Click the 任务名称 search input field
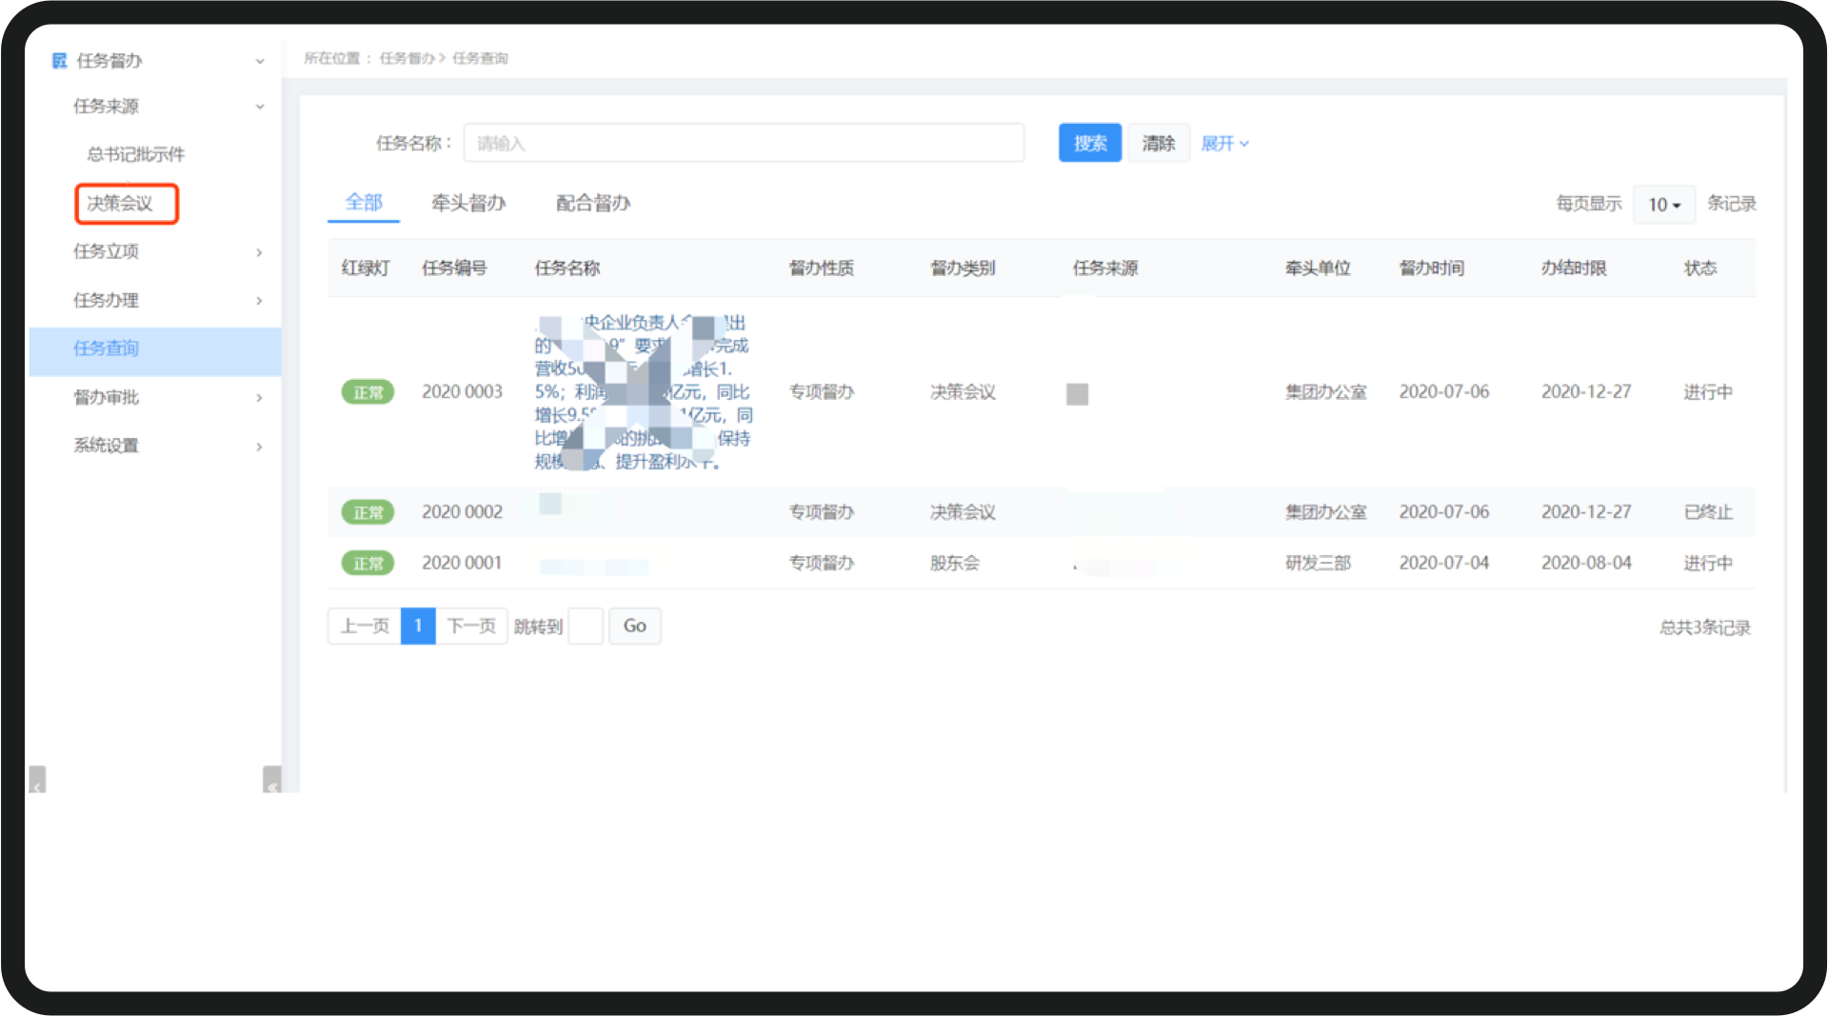The image size is (1828, 1016). coord(744,143)
